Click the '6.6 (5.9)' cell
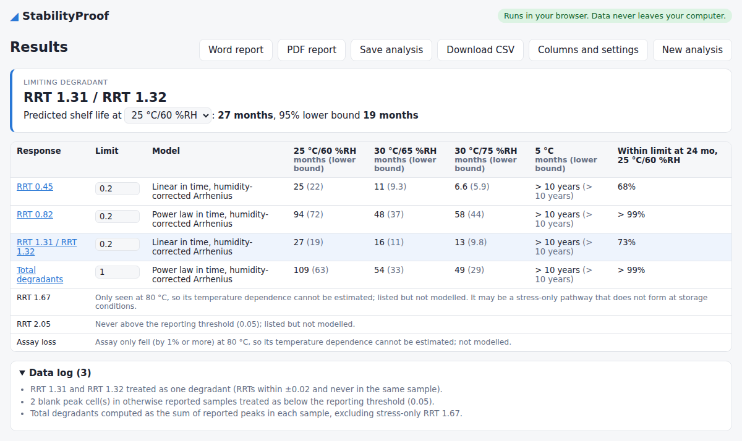The image size is (742, 441). [472, 187]
